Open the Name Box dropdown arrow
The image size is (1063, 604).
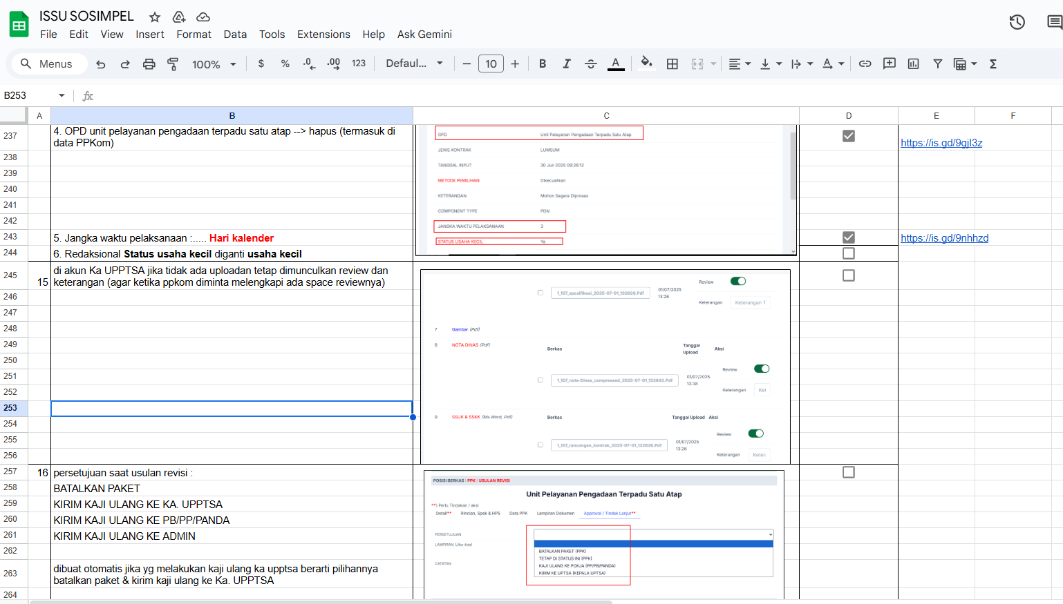(x=62, y=95)
